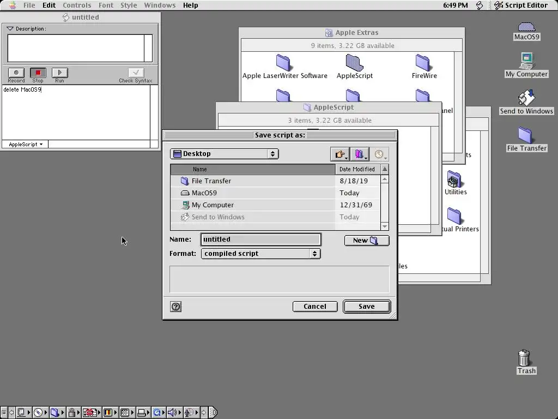Click the computer AppleTalk icon in control strip
Screen dimensions: 558x419
tap(21, 412)
